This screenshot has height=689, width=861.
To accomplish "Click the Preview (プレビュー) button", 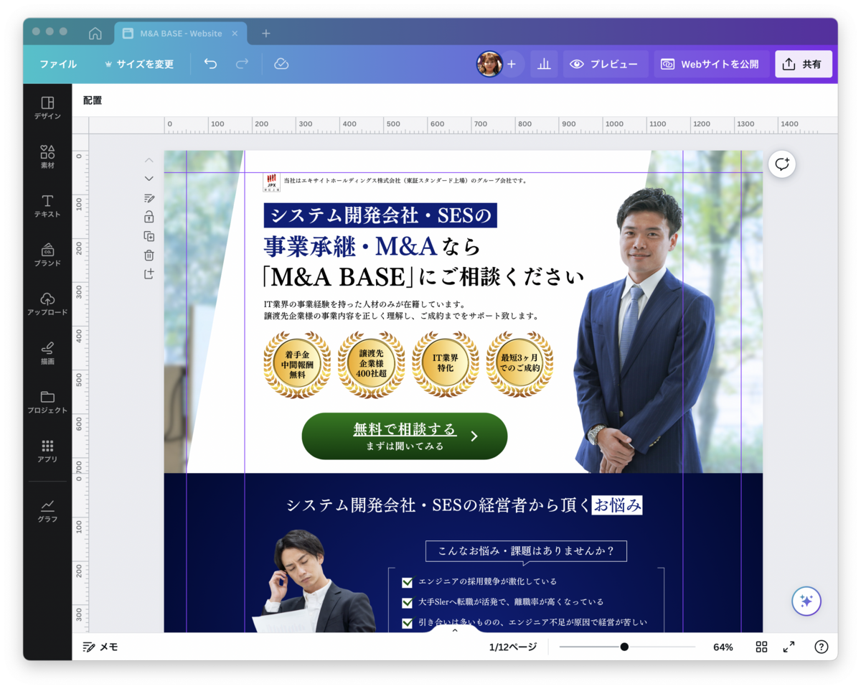I will [x=606, y=64].
